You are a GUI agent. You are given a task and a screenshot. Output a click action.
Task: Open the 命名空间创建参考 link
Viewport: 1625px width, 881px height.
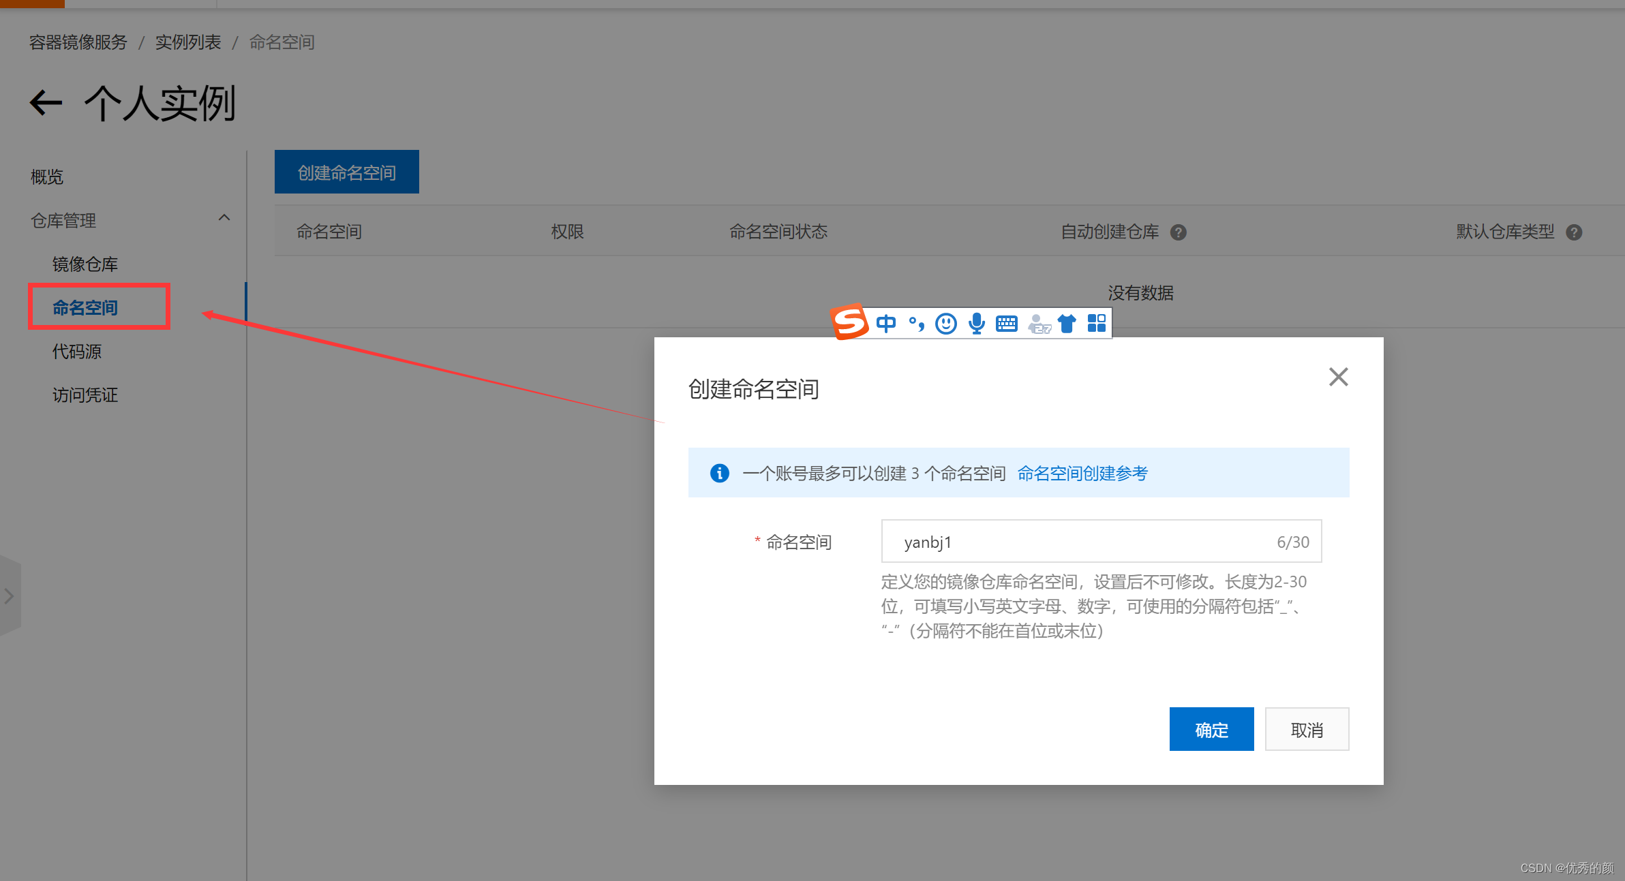[1082, 474]
